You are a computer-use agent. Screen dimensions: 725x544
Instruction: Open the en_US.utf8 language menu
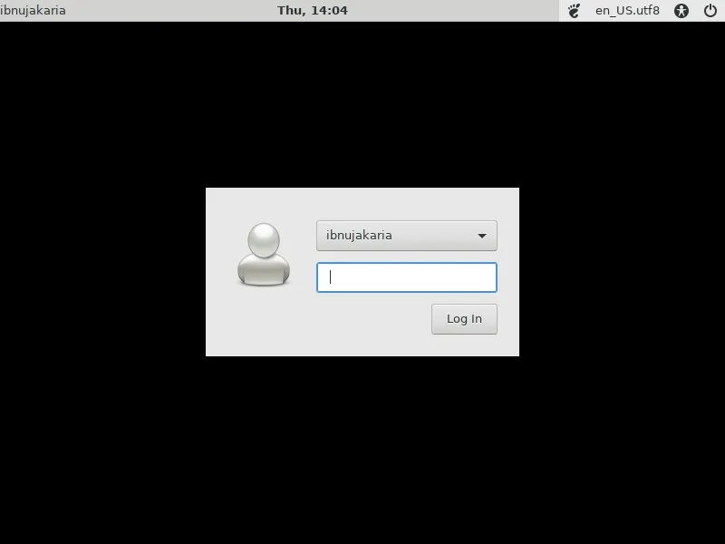pos(627,10)
